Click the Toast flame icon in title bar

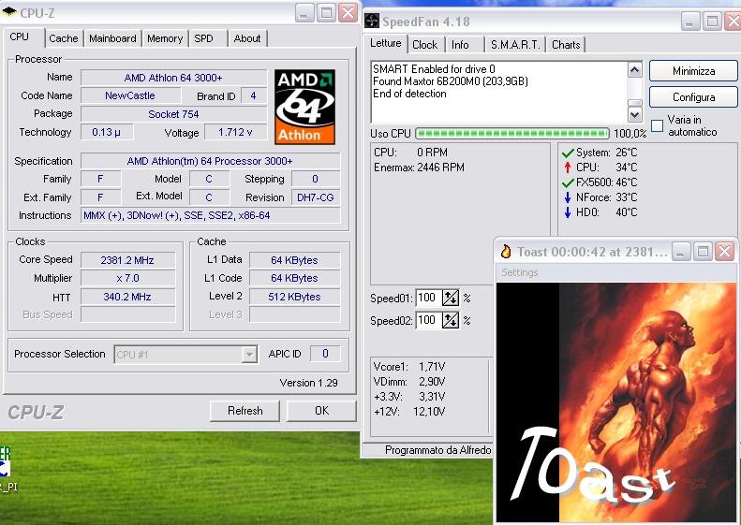tap(506, 252)
